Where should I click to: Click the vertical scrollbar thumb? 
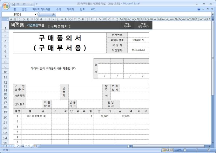(x=213, y=58)
